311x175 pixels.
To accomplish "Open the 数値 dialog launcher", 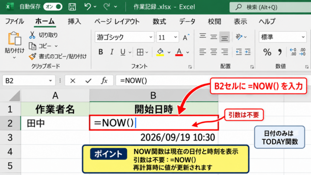I will point(307,67).
